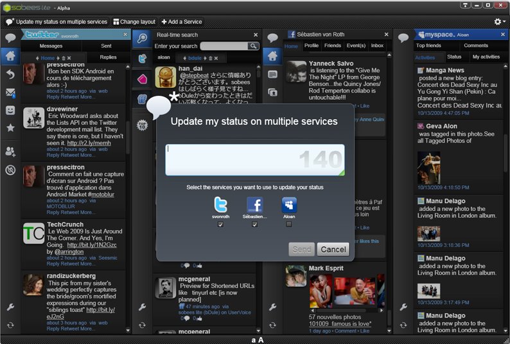The height and width of the screenshot is (344, 510).
Task: Click the add friends people icon
Action: point(10,151)
